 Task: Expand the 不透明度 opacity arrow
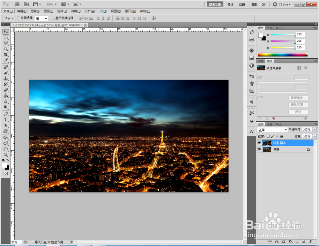tap(315, 129)
